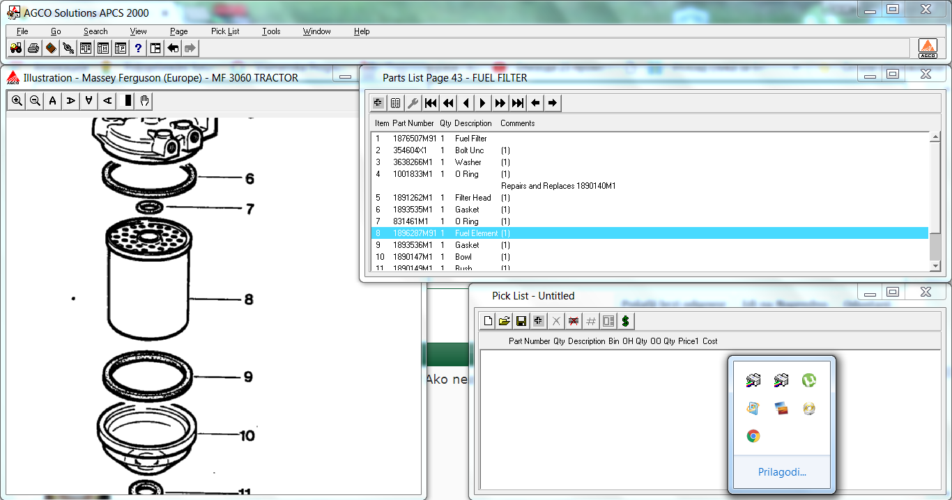Viewport: 952px width, 500px height.
Task: Click callout number 10 in illustration
Action: (x=247, y=436)
